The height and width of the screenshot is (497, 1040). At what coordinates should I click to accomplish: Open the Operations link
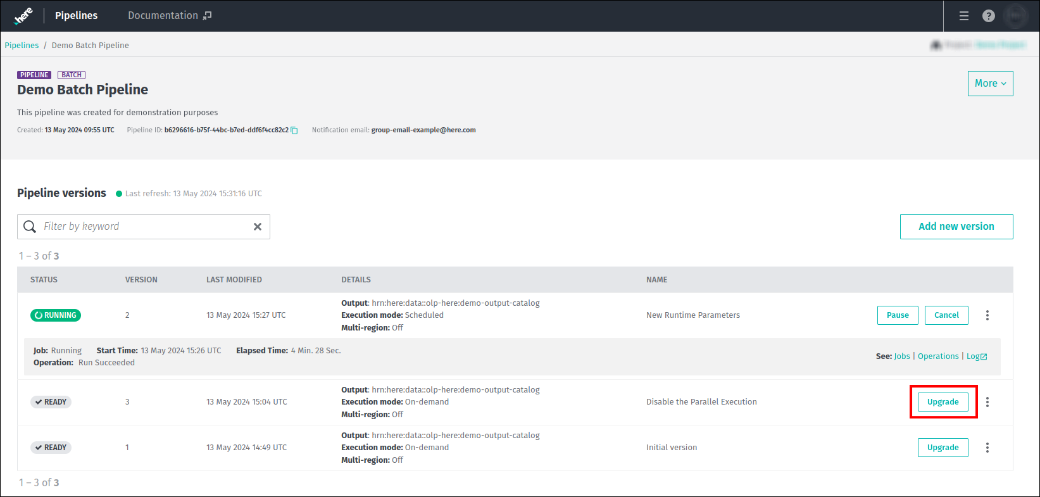click(x=938, y=356)
